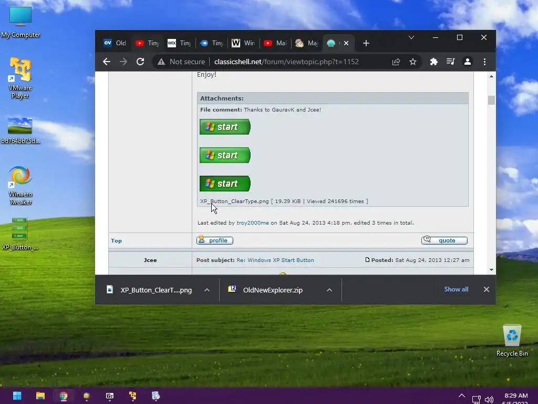Go back to the previous page in Chrome
Image resolution: width=538 pixels, height=404 pixels.
coord(107,62)
